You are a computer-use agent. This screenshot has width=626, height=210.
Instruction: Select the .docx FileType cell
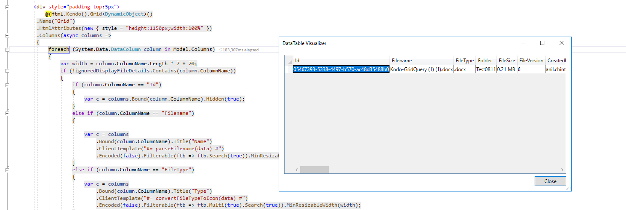[465, 69]
